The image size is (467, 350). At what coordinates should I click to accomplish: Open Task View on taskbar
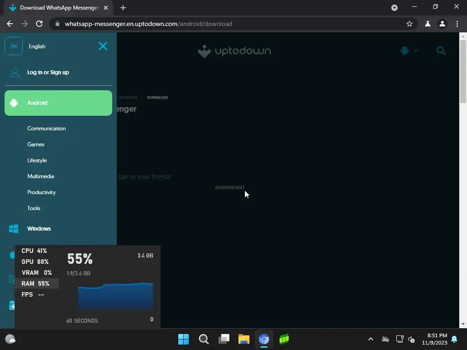[224, 339]
